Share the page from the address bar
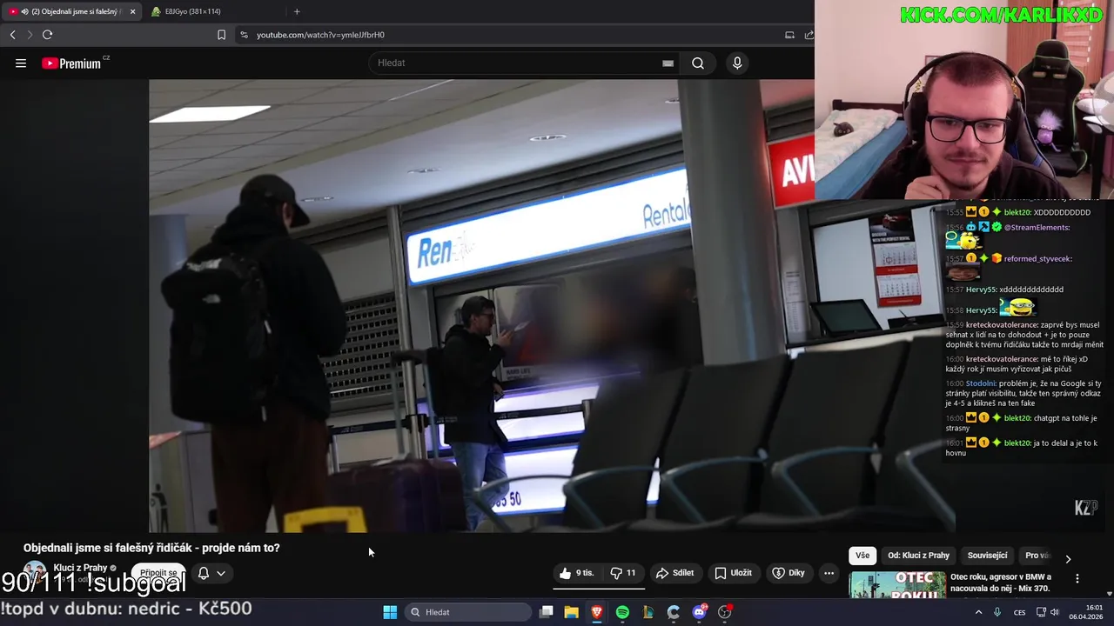 coord(809,35)
